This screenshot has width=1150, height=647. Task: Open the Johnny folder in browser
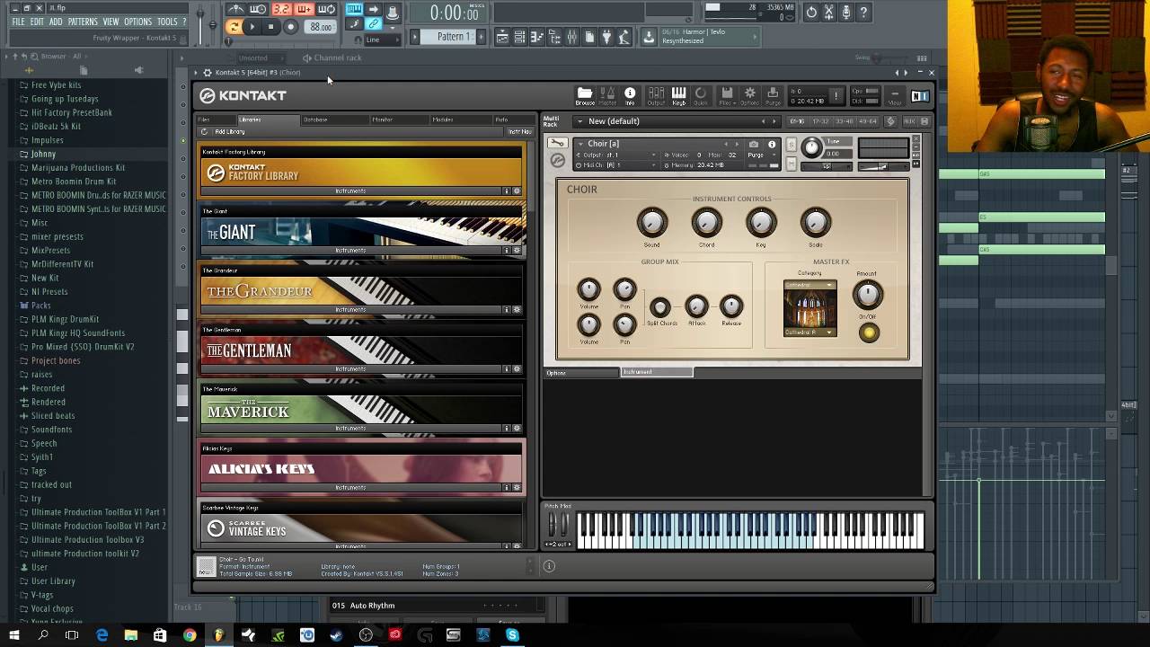point(43,154)
